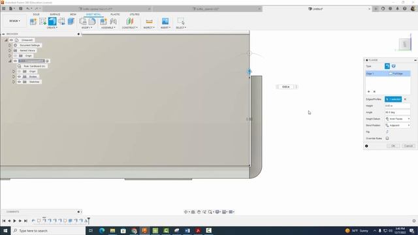Open the Modify dropdown menu
The width and height of the screenshot is (418, 235).
(87, 27)
